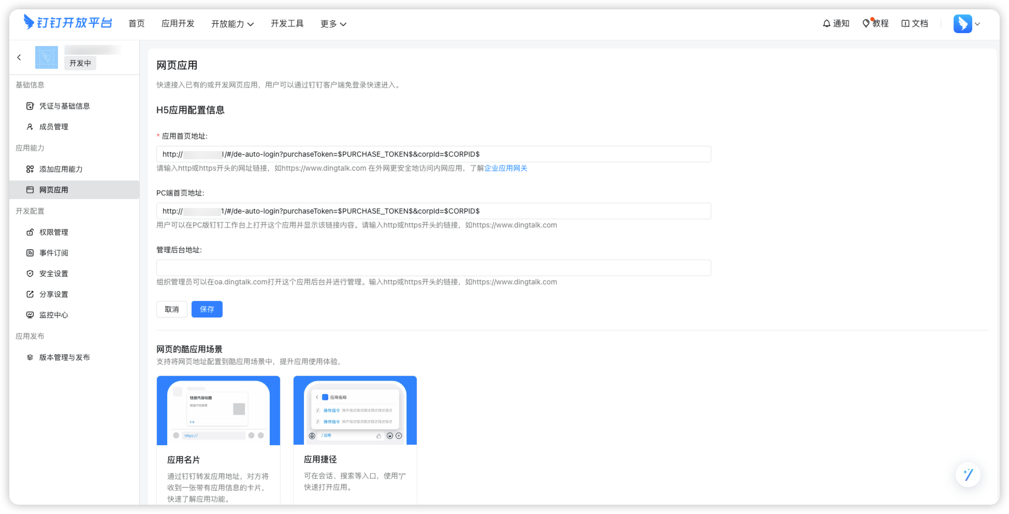This screenshot has height=514, width=1009.
Task: Click the 应用名片 card title
Action: pos(184,460)
